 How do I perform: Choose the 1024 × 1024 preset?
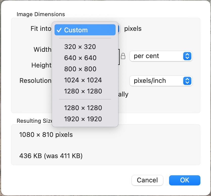point(83,80)
